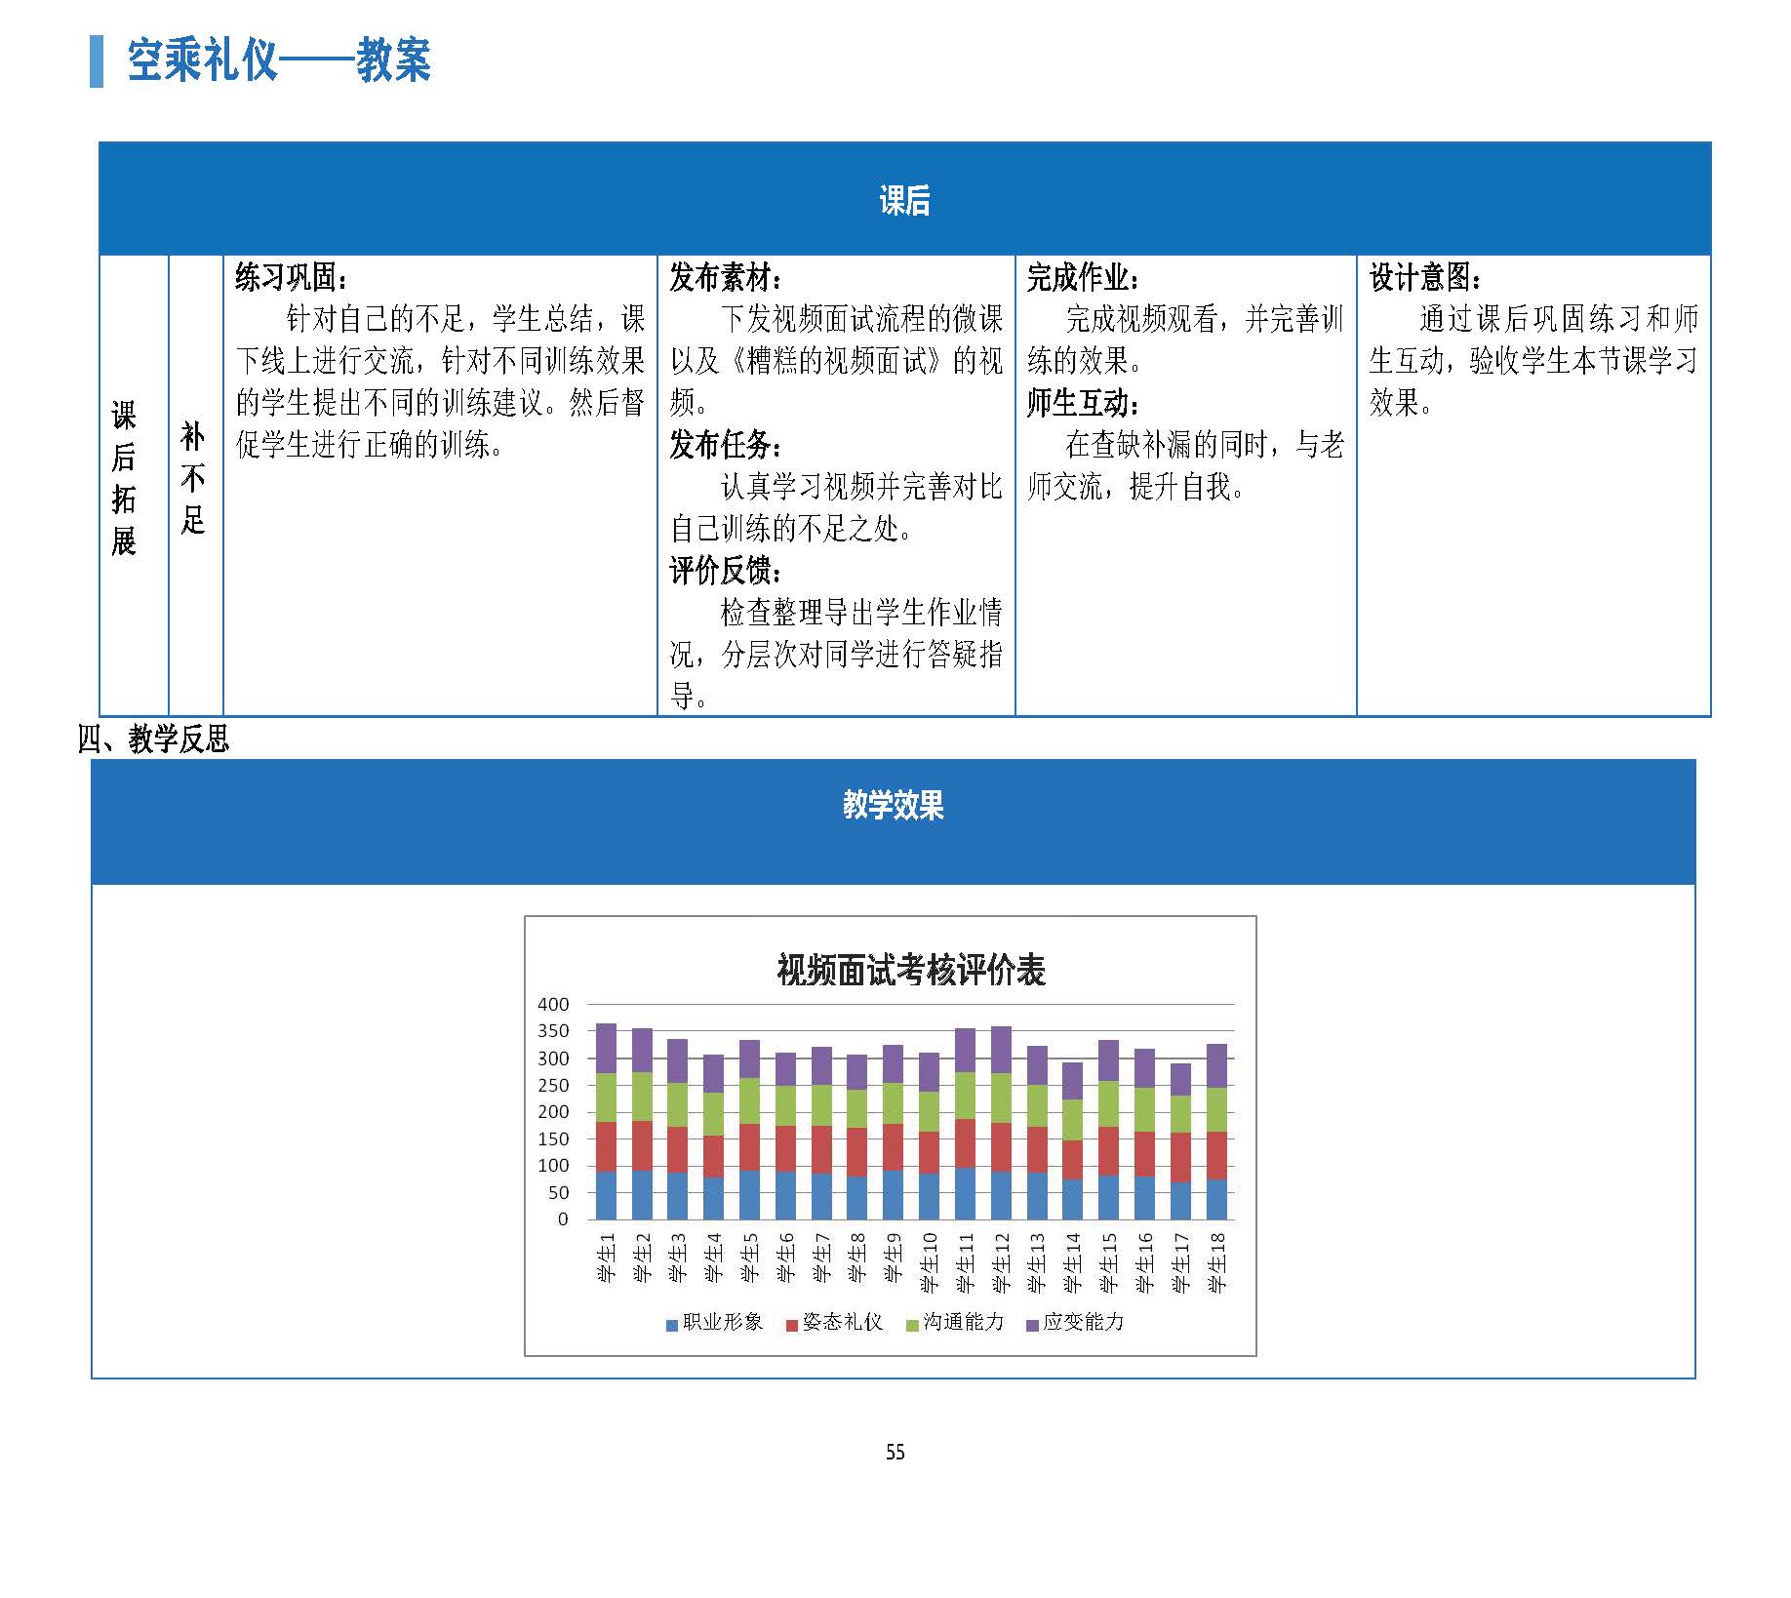Click the line 促学生进行正确的训练。
The height and width of the screenshot is (1598, 1791).
click(x=370, y=445)
